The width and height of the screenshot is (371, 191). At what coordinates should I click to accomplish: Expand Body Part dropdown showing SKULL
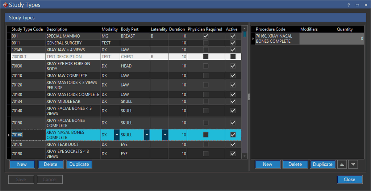[147, 135]
